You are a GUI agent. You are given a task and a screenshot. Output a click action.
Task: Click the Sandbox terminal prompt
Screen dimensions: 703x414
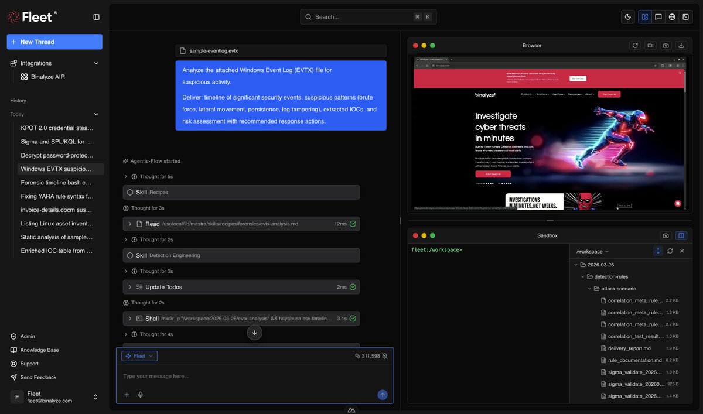pos(436,250)
